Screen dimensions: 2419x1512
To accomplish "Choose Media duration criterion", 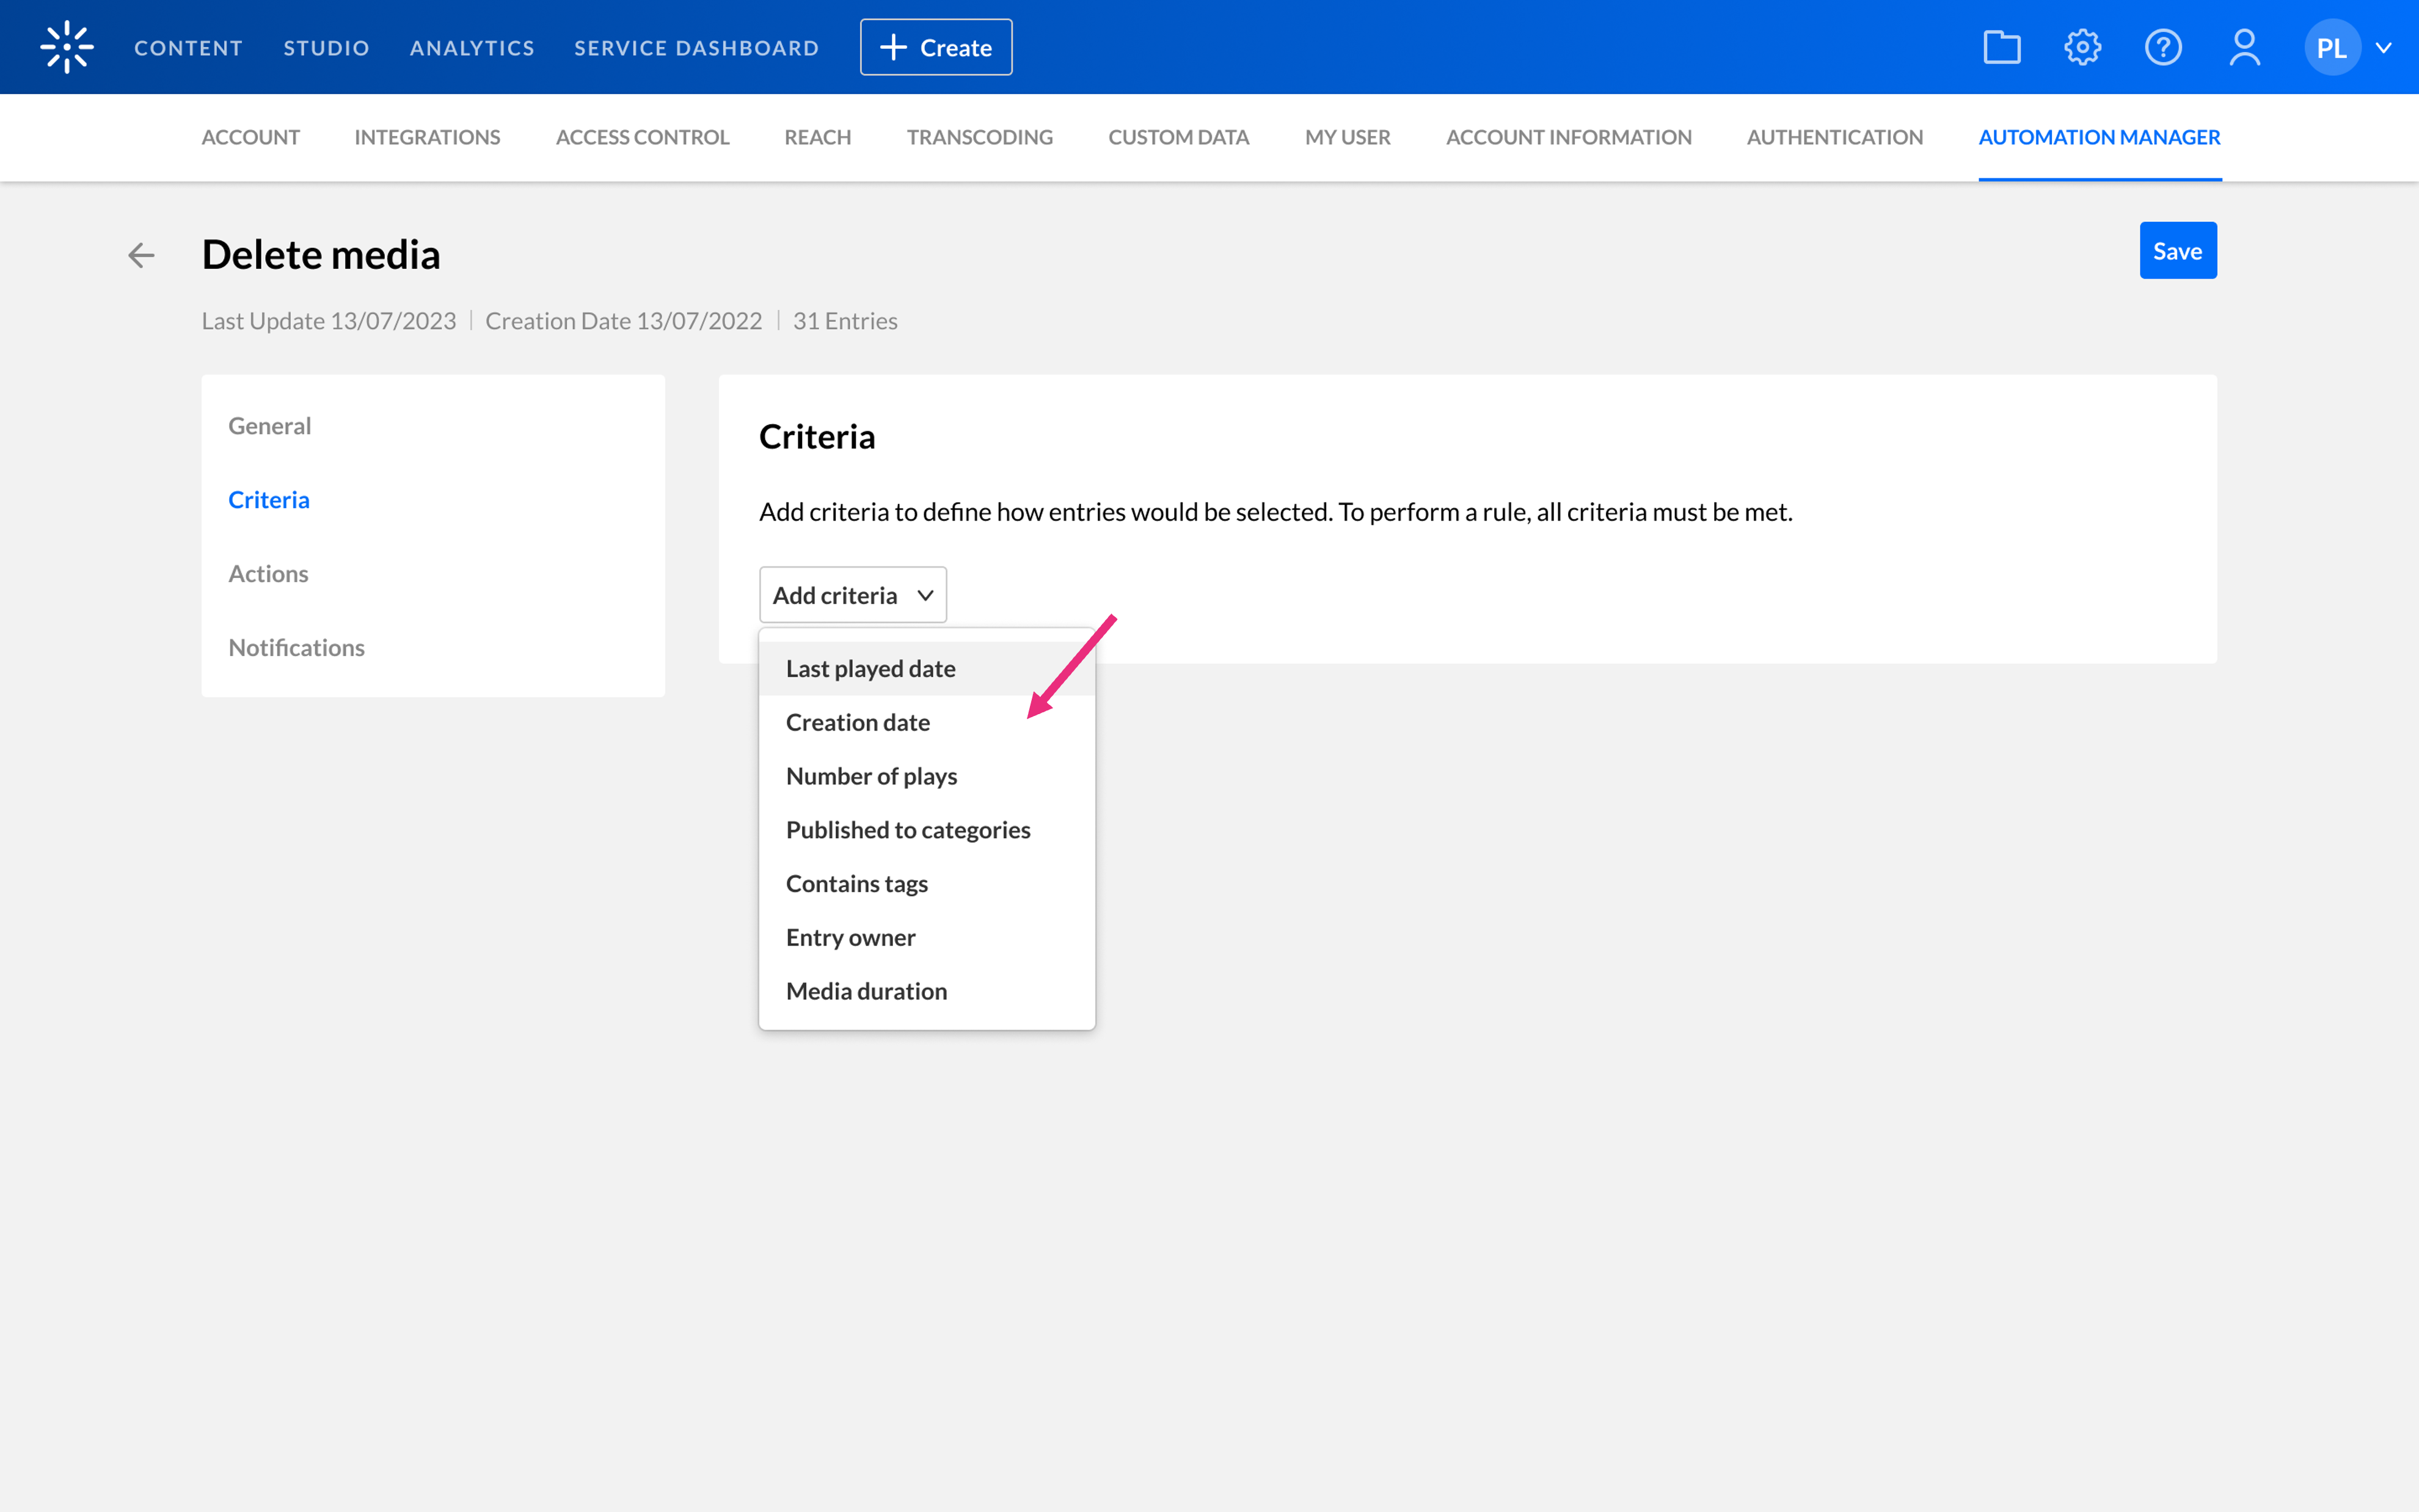I will [x=866, y=991].
